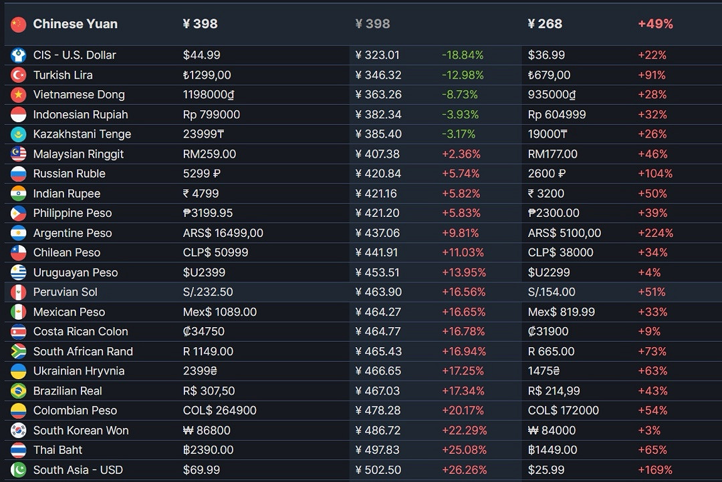Select the -18.84% difference for CIS row

tap(462, 55)
